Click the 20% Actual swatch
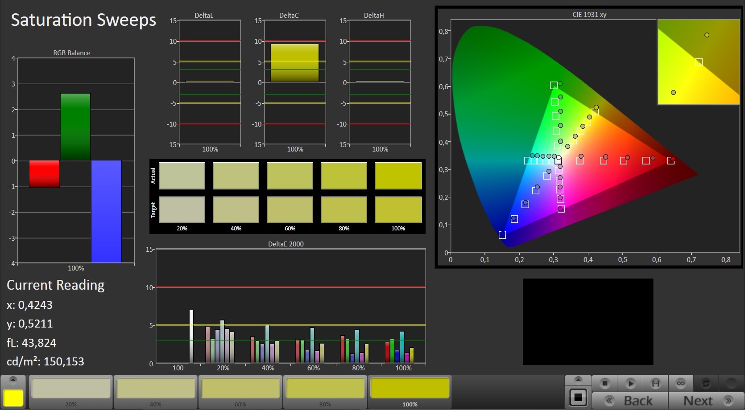Image resolution: width=745 pixels, height=410 pixels. (x=182, y=176)
